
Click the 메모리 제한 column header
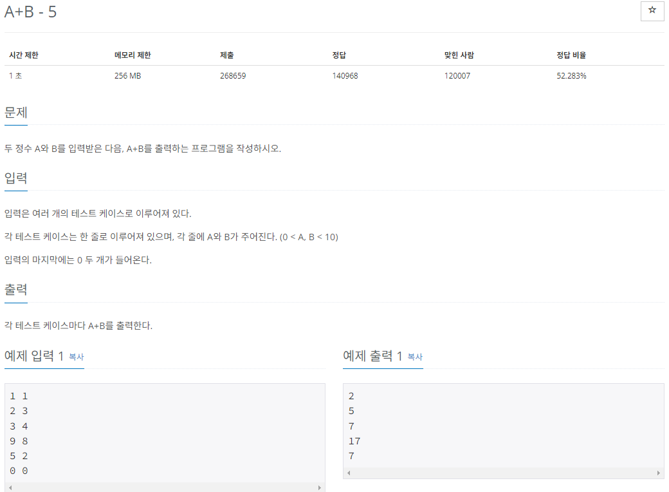click(133, 55)
